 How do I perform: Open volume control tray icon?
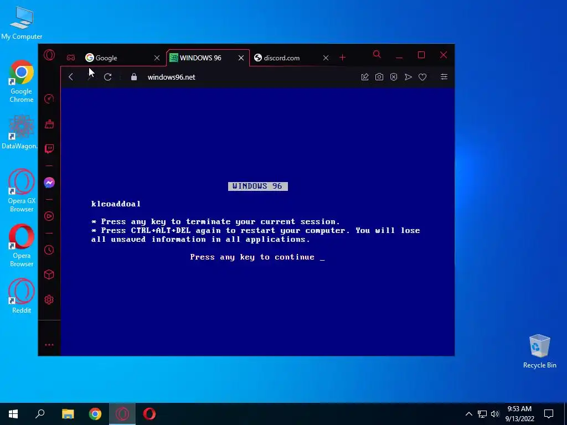pyautogui.click(x=495, y=414)
